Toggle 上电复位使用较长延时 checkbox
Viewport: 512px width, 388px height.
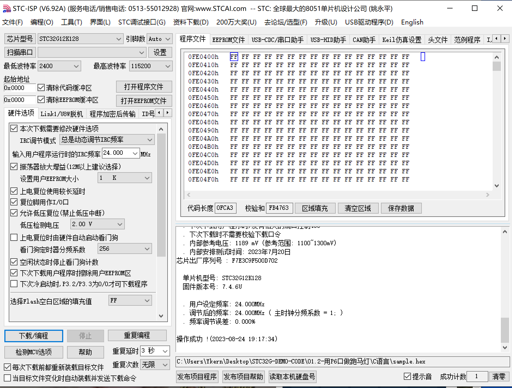click(x=14, y=191)
